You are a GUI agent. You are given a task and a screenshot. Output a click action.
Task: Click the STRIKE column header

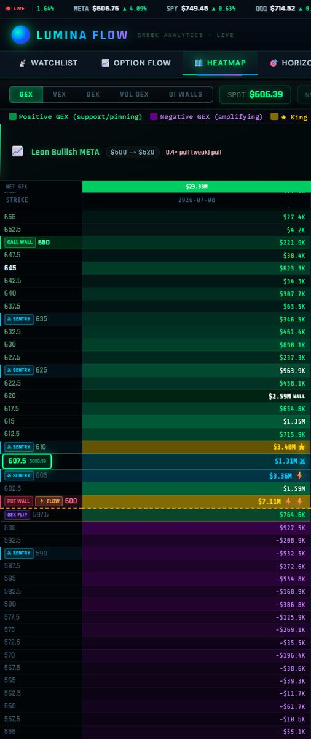pos(17,200)
